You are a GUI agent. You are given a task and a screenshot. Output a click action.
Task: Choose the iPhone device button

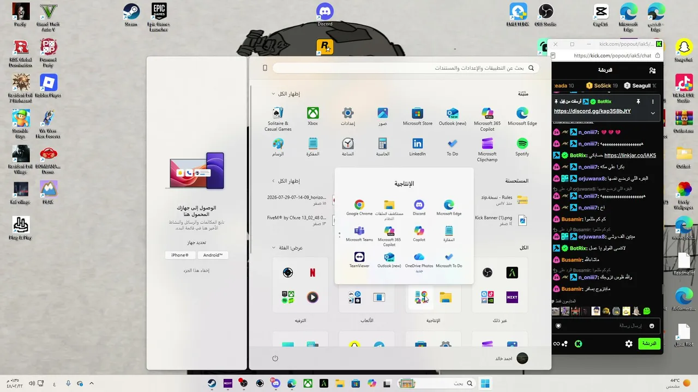[180, 255]
